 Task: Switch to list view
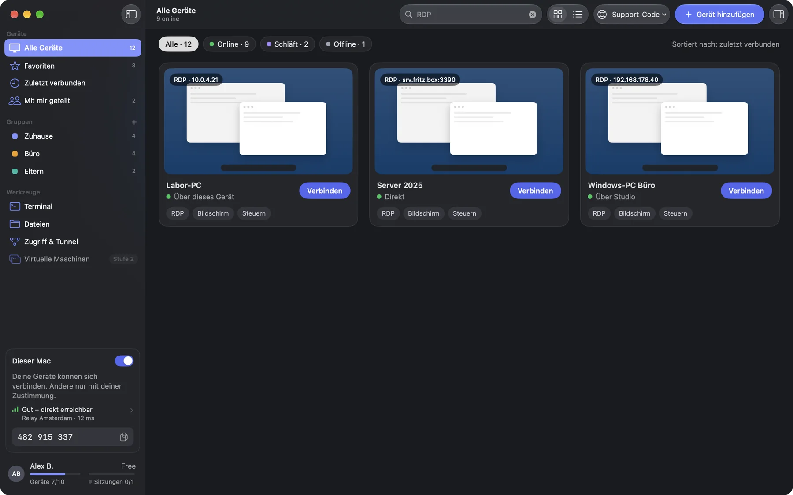(x=578, y=15)
